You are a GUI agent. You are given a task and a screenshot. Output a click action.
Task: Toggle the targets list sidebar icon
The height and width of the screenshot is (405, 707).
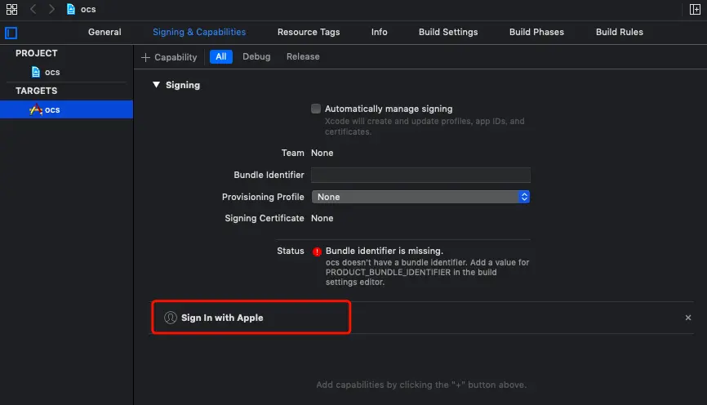[11, 33]
